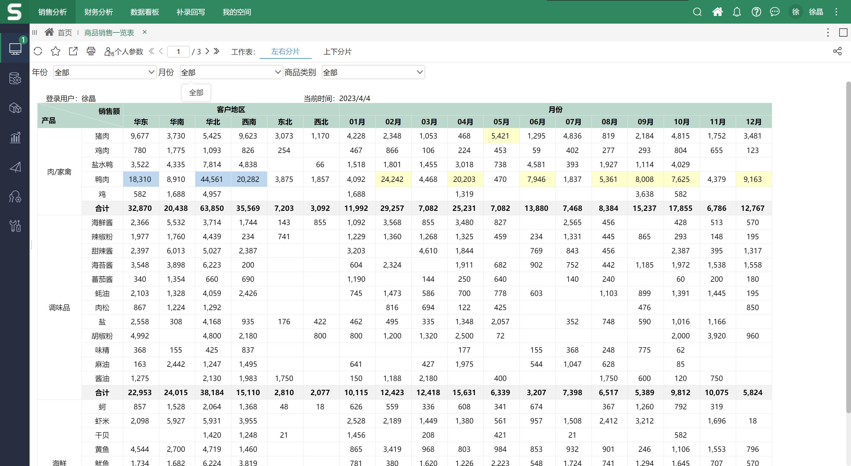Click the 个人参数 button
851x466 pixels.
pos(124,51)
